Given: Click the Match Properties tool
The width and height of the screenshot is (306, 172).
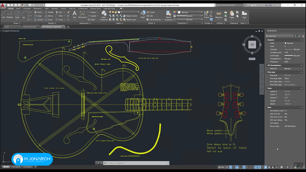Looking at the screenshot, I should coord(168,16).
